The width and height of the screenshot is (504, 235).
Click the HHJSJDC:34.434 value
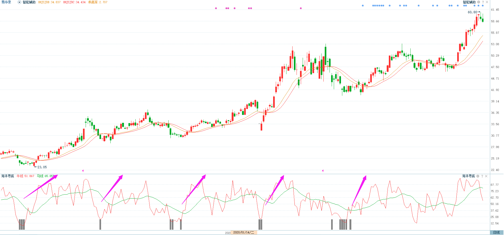coord(74,2)
